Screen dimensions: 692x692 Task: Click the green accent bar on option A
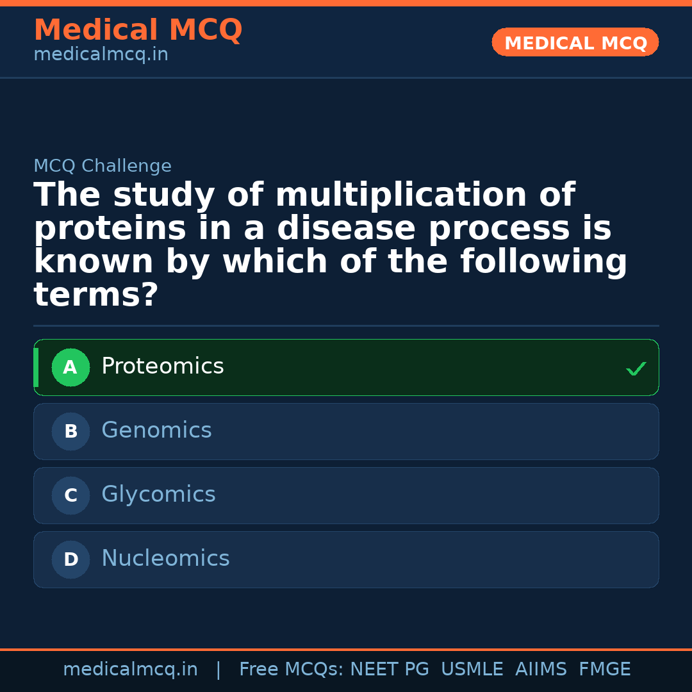(36, 367)
